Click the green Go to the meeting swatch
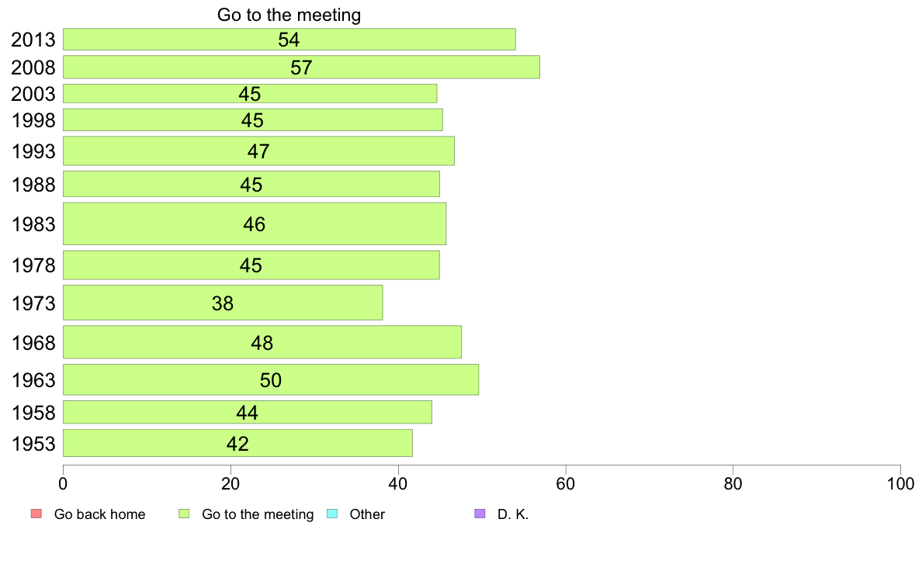Image resolution: width=922 pixels, height=571 pixels. 184,514
